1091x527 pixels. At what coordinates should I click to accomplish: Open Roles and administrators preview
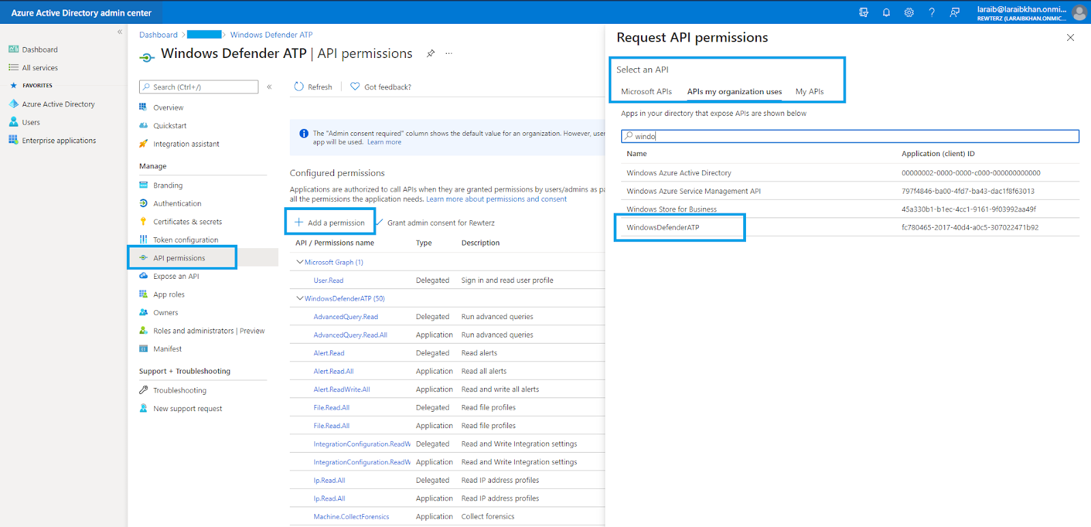pyautogui.click(x=209, y=331)
